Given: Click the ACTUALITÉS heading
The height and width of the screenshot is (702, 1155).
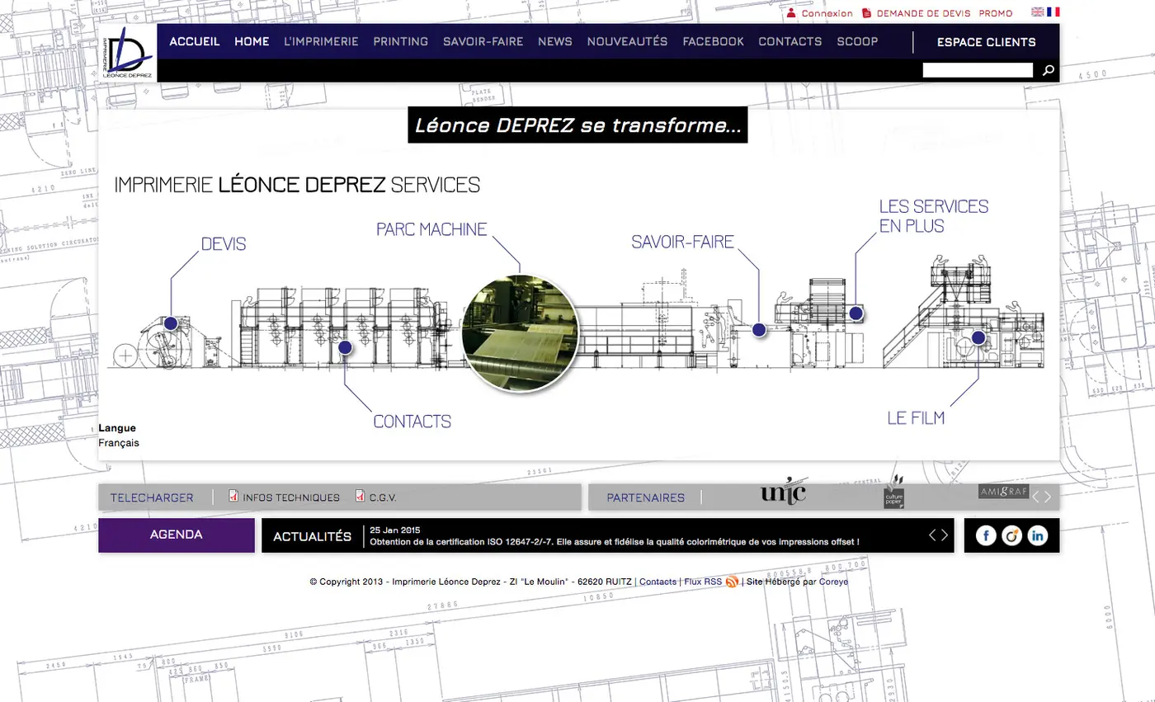Looking at the screenshot, I should click(x=313, y=536).
